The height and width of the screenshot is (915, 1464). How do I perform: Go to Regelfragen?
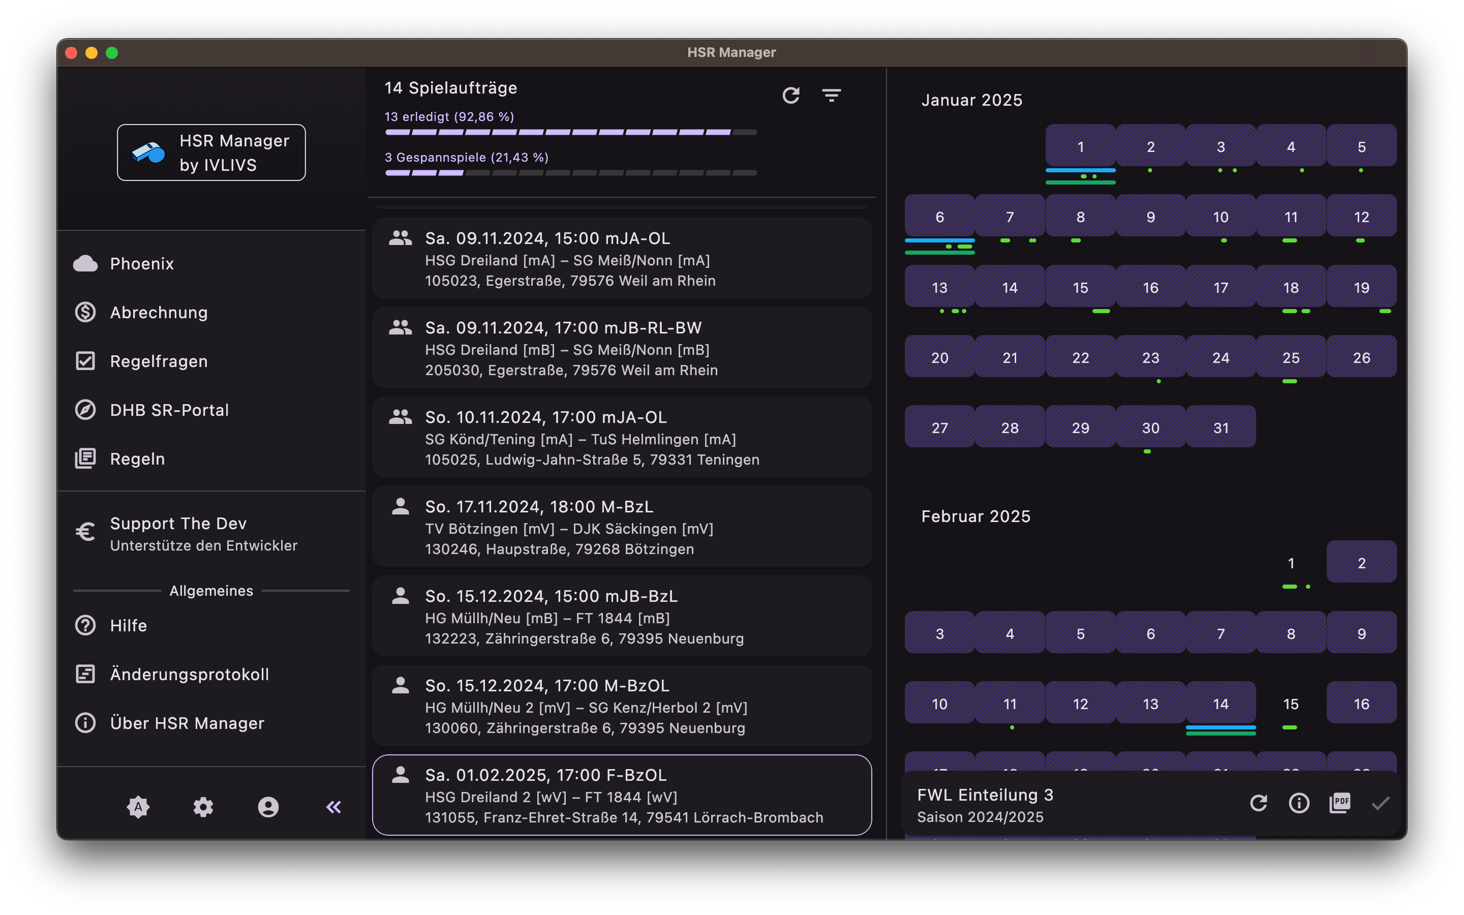[x=211, y=361]
